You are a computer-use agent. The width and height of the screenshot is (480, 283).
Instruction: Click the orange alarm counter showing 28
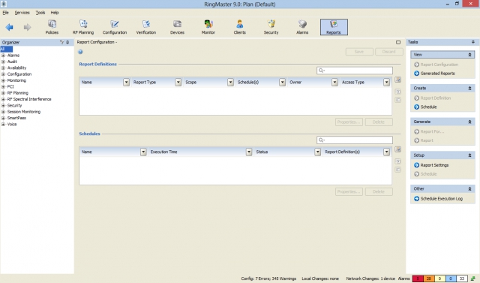(x=429, y=278)
